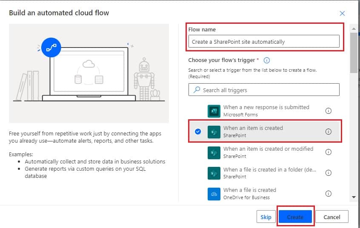Click SharePoint icon for created or modified trigger

click(x=214, y=152)
